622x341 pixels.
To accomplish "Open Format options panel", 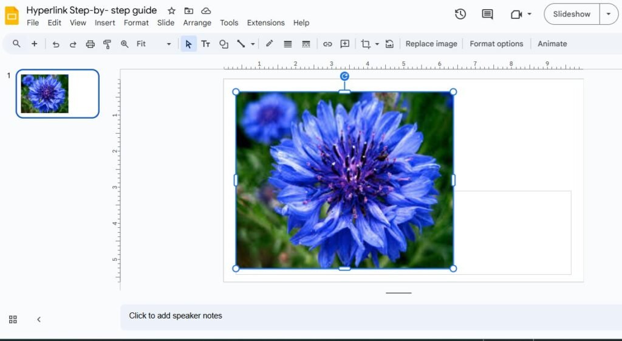I will [496, 44].
